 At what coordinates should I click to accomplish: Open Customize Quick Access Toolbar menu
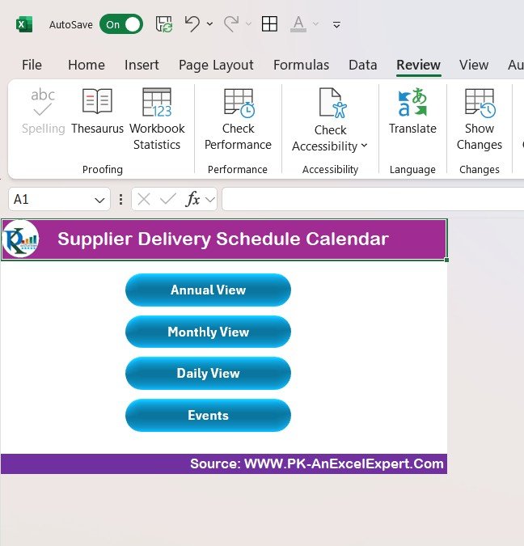336,24
